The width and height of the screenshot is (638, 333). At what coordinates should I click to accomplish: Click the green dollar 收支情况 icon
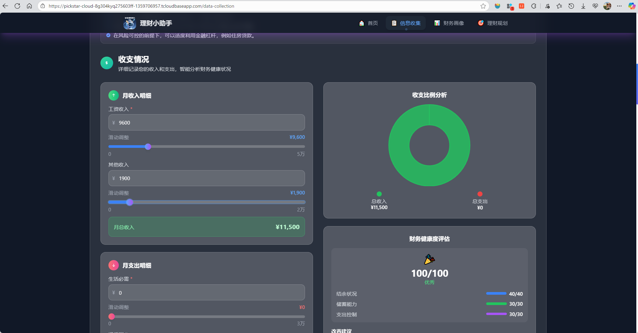point(107,63)
